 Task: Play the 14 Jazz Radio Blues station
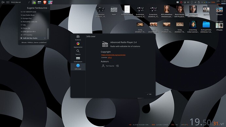pos(33,15)
